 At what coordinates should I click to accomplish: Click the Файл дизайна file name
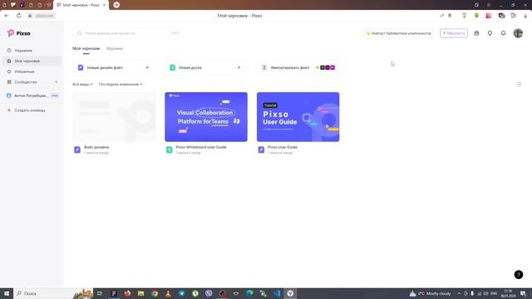pyautogui.click(x=96, y=147)
